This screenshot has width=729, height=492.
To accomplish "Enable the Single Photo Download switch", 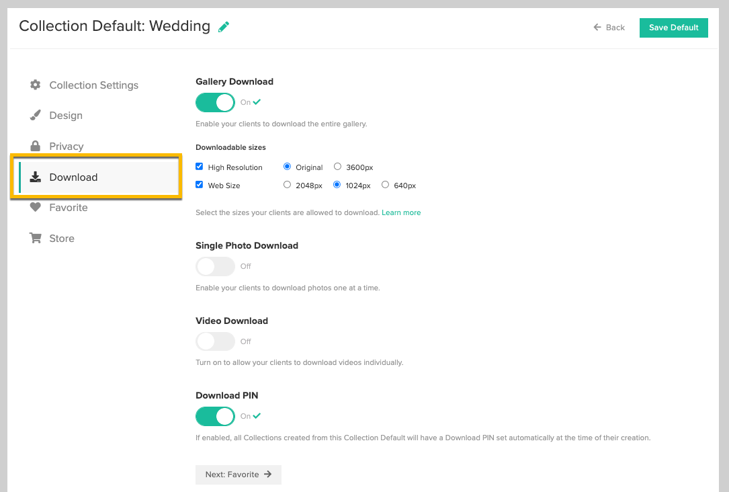I will pyautogui.click(x=215, y=266).
